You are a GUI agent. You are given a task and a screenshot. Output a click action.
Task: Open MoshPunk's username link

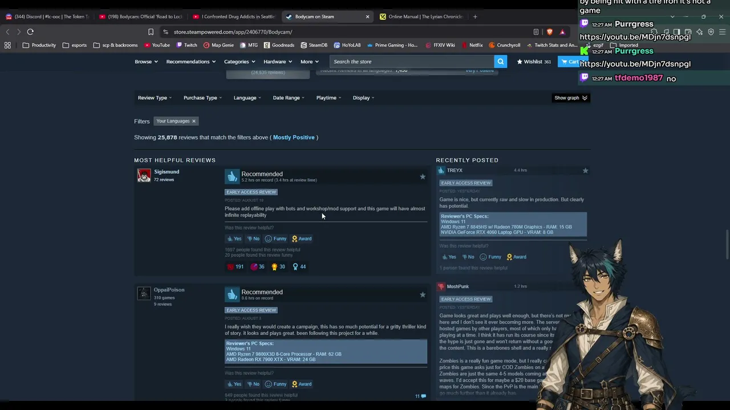pos(458,286)
